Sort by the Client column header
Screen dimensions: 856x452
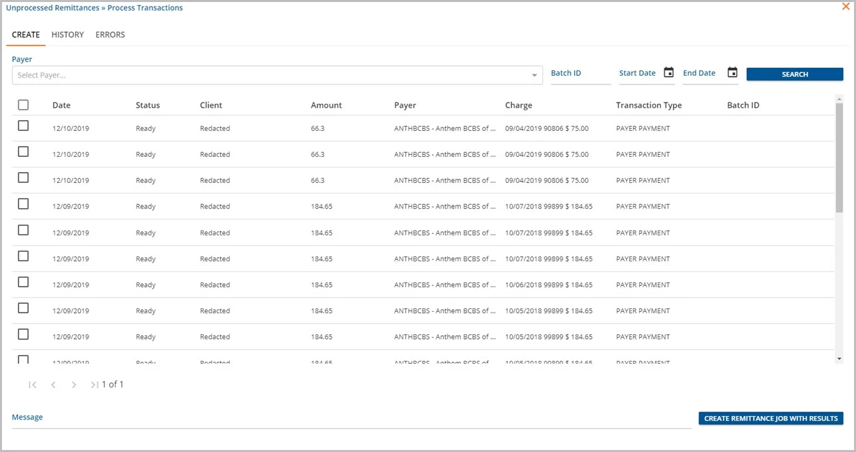211,105
